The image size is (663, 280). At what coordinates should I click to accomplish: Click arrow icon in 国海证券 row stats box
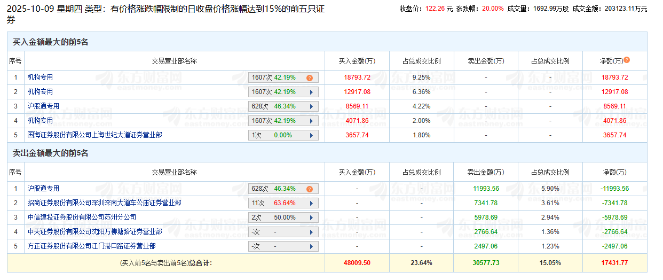tap(311, 136)
